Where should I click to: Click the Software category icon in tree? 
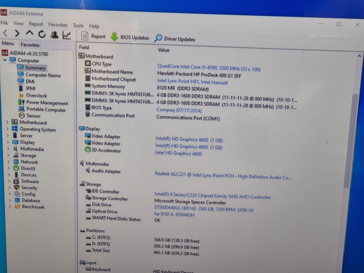[x=16, y=181]
